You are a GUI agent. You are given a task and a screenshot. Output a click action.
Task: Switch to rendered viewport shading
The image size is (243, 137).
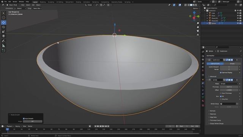tap(196, 5)
